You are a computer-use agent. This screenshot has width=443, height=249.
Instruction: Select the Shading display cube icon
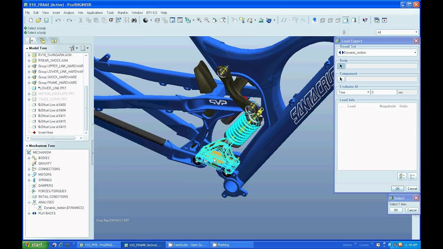[345, 20]
